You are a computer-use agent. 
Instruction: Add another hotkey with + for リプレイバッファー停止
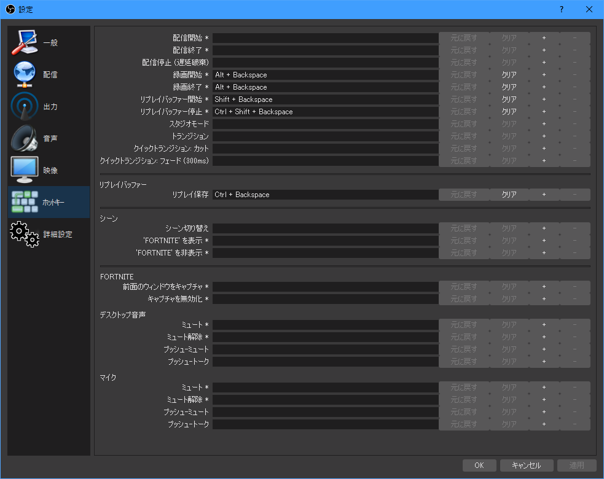pyautogui.click(x=544, y=112)
